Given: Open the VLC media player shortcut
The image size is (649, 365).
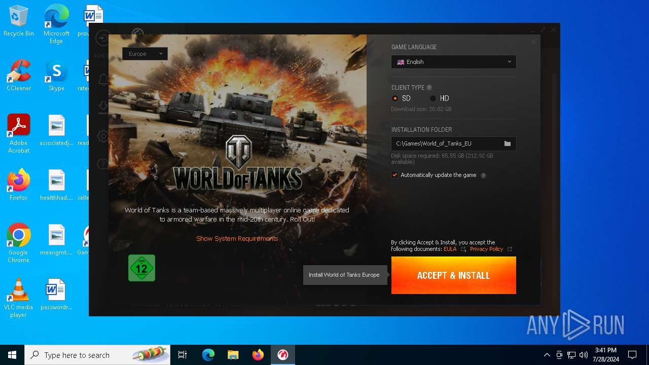Looking at the screenshot, I should 19,298.
